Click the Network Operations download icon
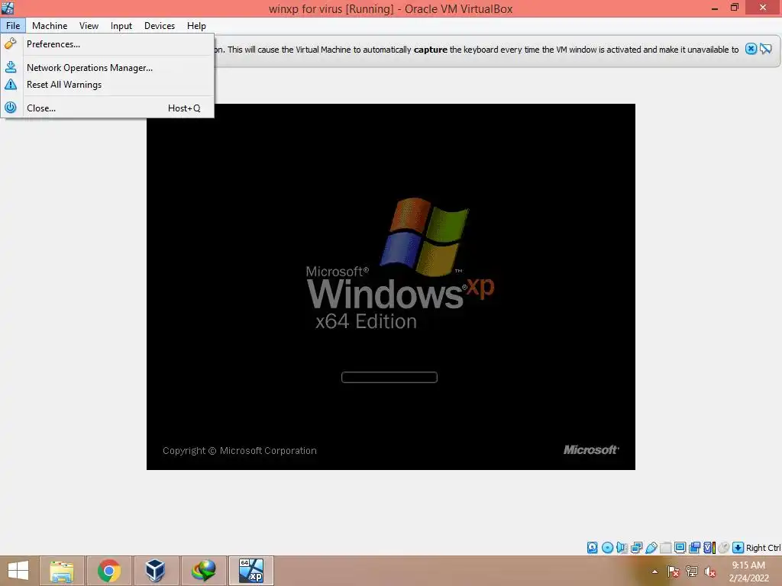The image size is (782, 586). (x=11, y=67)
